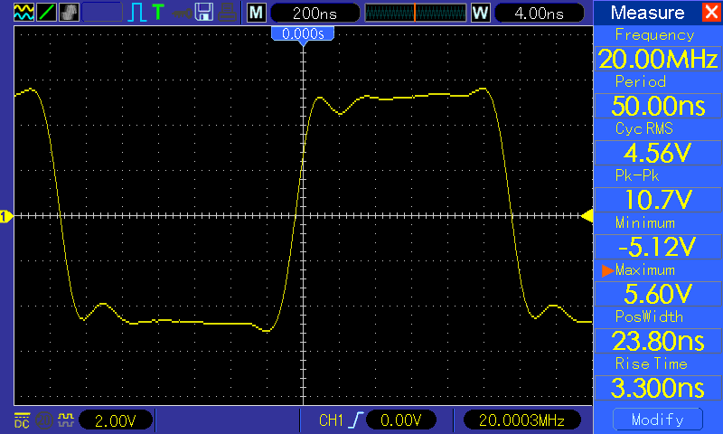Select the PosWidth value 23.80ns
Viewport: 723px width, 434px height.
pos(658,341)
